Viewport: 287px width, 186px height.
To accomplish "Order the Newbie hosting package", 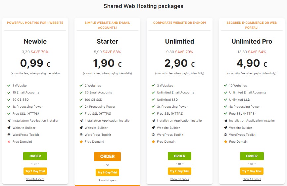I will pyautogui.click(x=35, y=156).
